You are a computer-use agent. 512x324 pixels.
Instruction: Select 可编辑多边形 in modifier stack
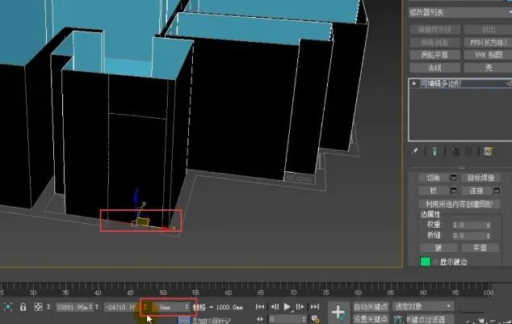[x=441, y=83]
